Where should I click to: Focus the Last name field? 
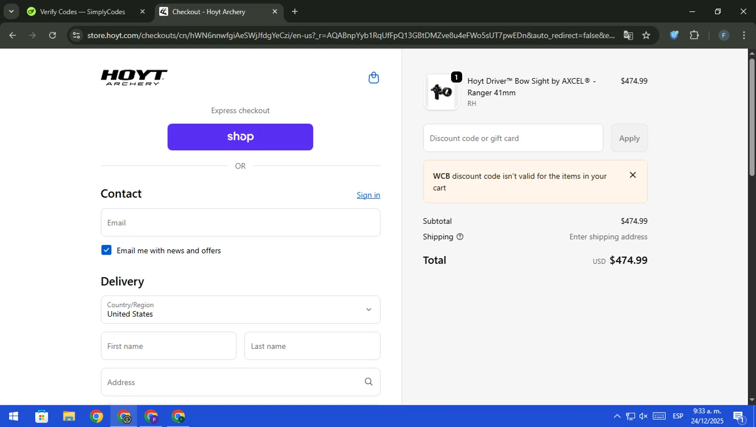pos(312,346)
